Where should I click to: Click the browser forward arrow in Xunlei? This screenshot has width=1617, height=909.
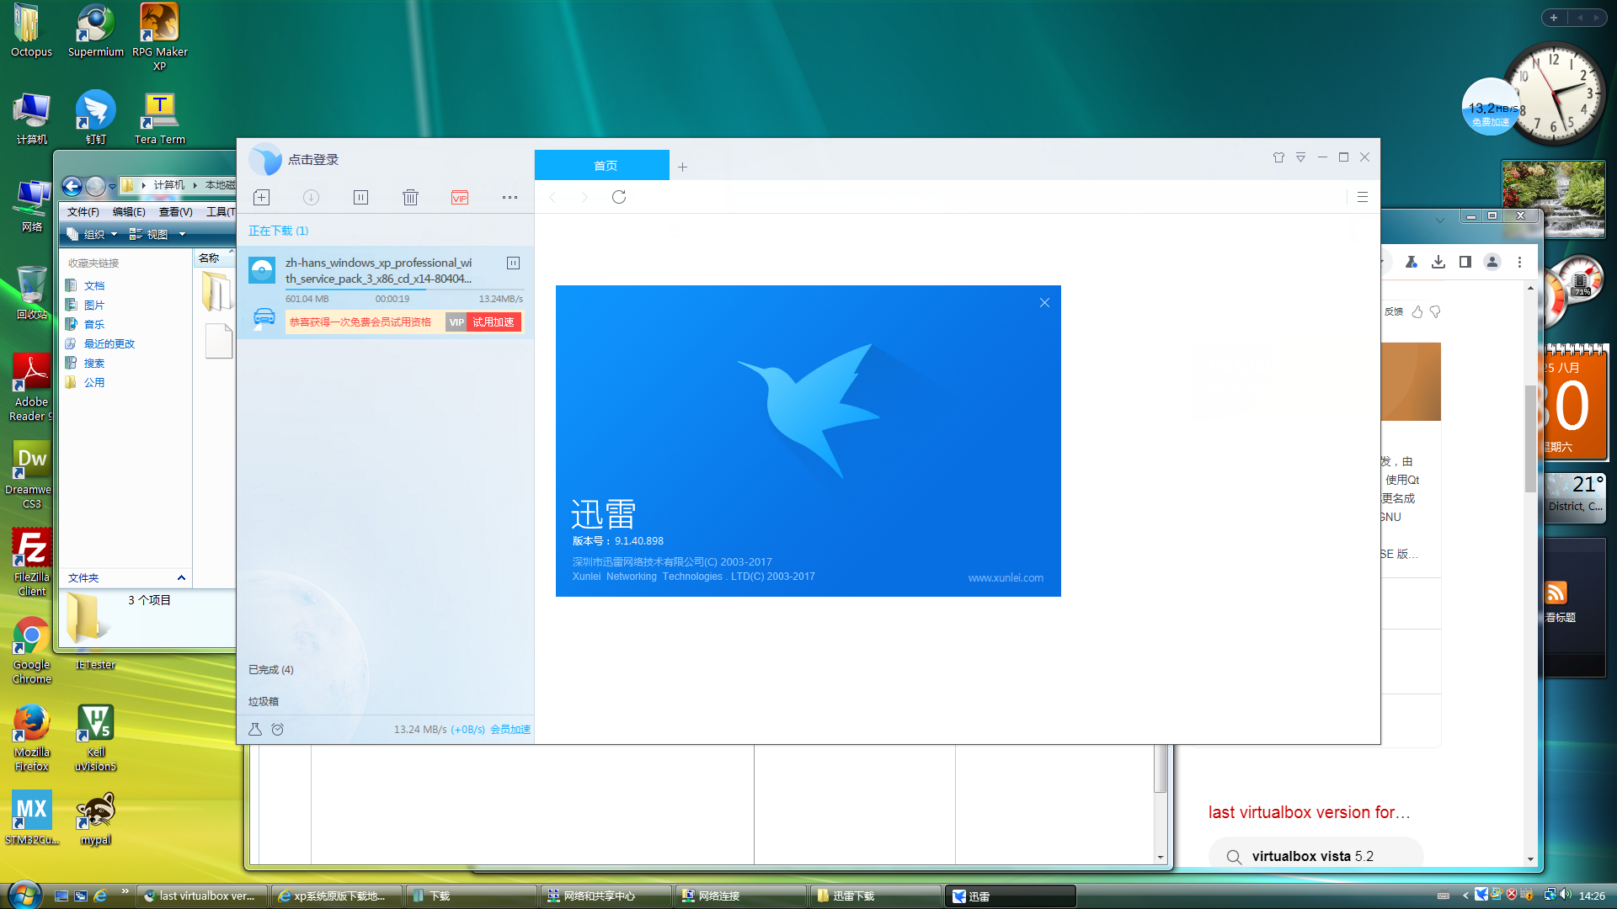[584, 197]
